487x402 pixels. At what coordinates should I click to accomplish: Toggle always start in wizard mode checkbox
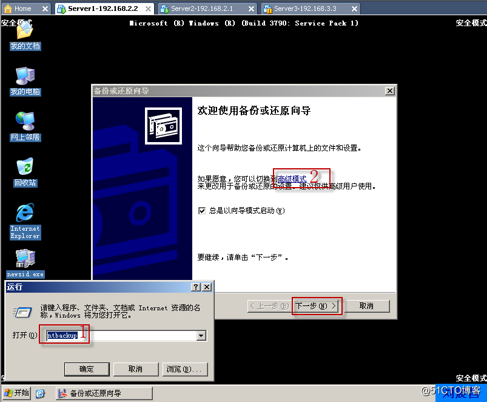(202, 211)
